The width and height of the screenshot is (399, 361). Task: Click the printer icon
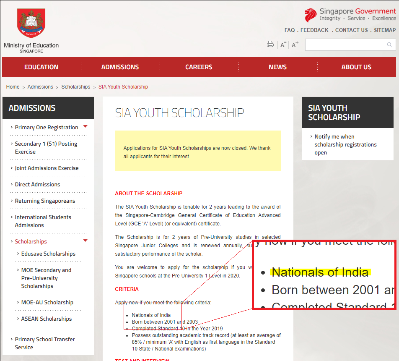[270, 44]
